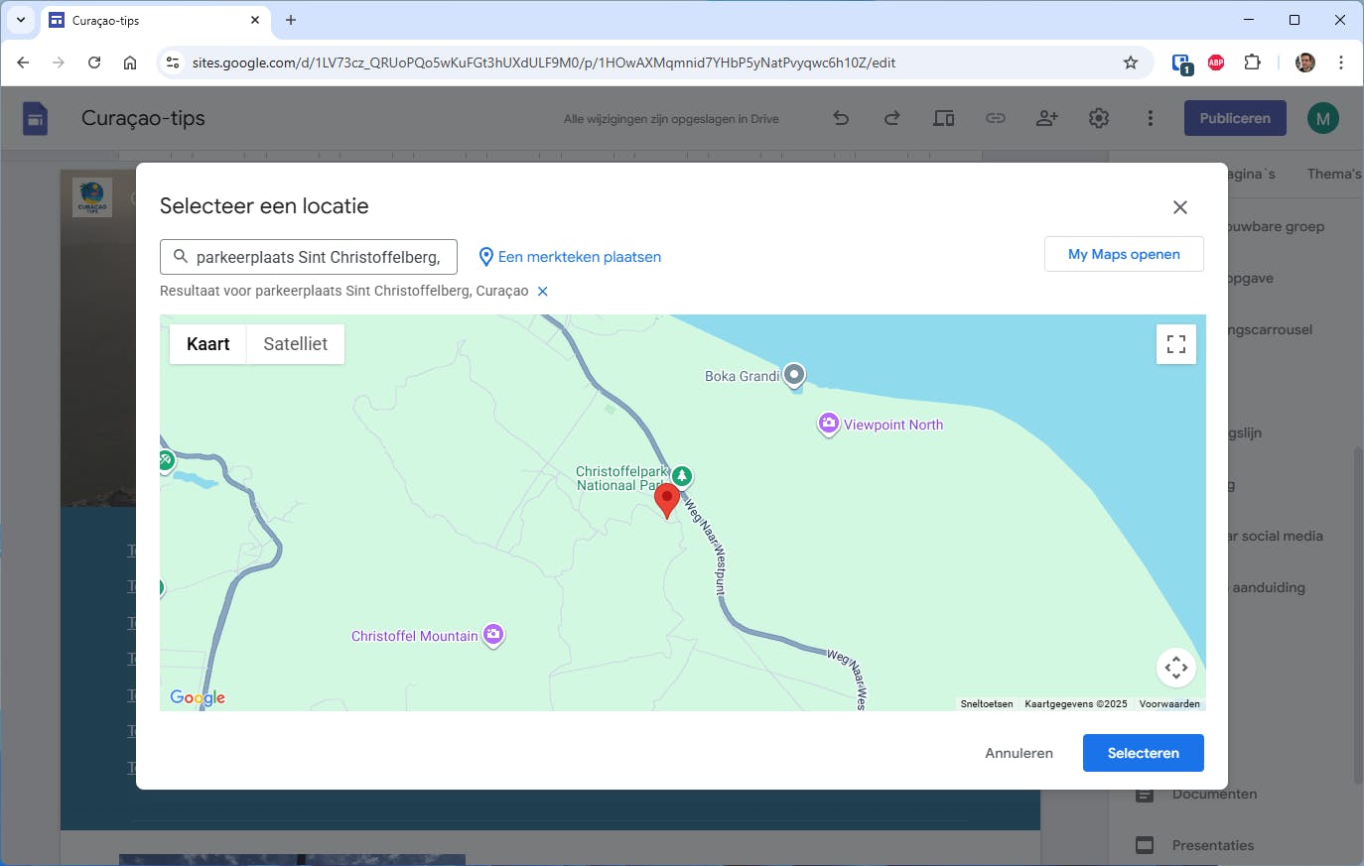Viewport: 1364px width, 866px height.
Task: Close the Curaçao-tips browser tab
Action: click(x=255, y=20)
